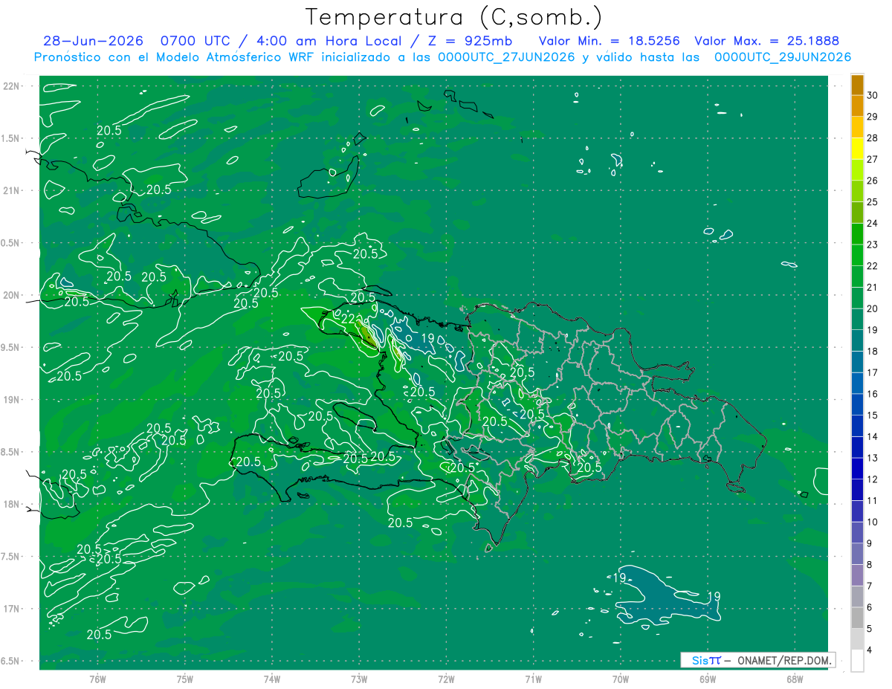Click the '18N' latitude axis label
892x689 pixels.
coord(12,504)
